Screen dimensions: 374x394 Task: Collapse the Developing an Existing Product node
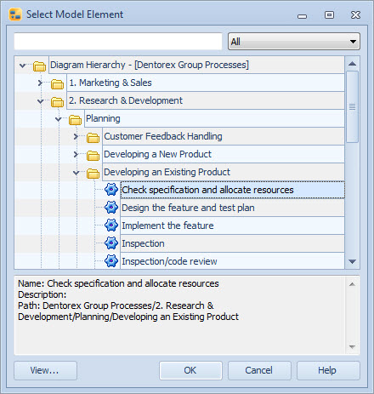[76, 173]
